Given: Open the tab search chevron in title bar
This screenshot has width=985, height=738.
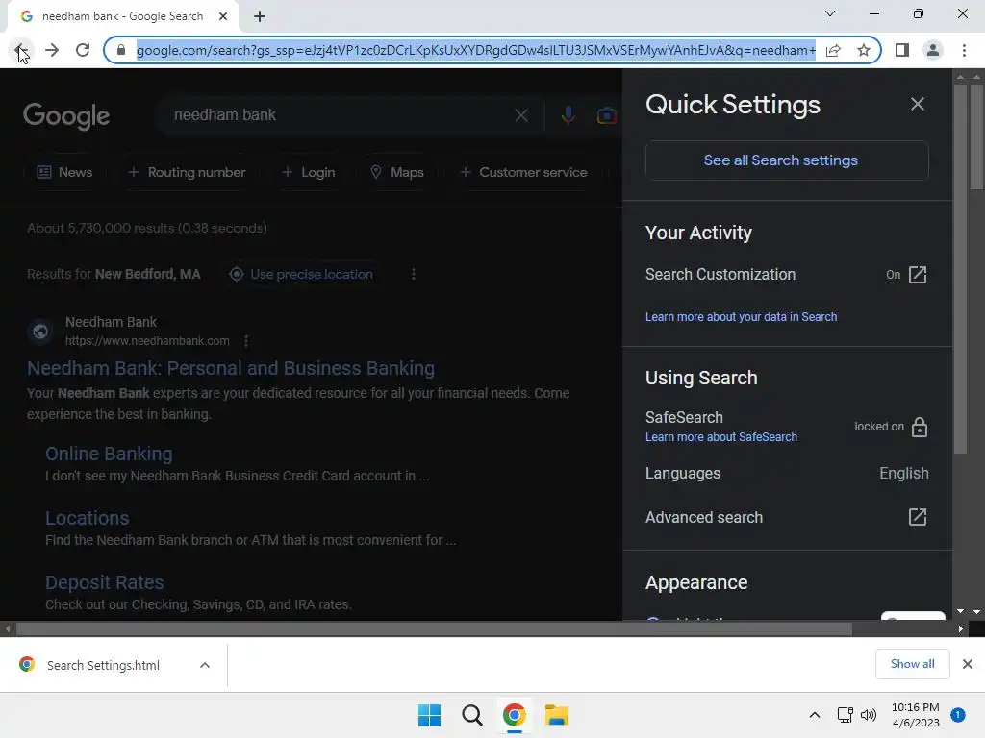Looking at the screenshot, I should pyautogui.click(x=830, y=13).
